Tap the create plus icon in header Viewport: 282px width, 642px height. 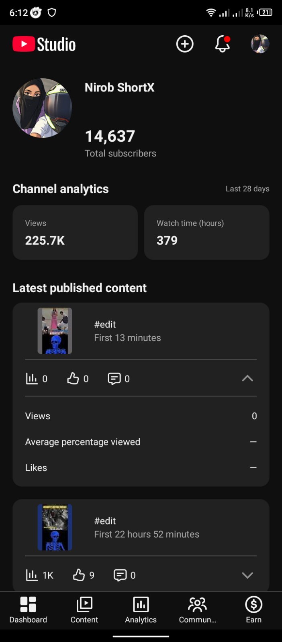tap(185, 44)
